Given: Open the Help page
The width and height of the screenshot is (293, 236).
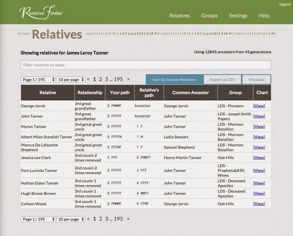Looking at the screenshot, I should click(x=264, y=16).
